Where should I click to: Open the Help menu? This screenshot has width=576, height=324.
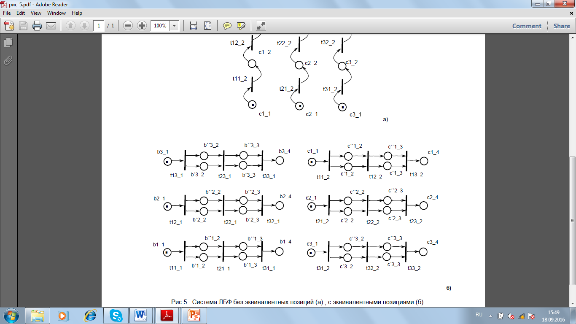tap(77, 13)
